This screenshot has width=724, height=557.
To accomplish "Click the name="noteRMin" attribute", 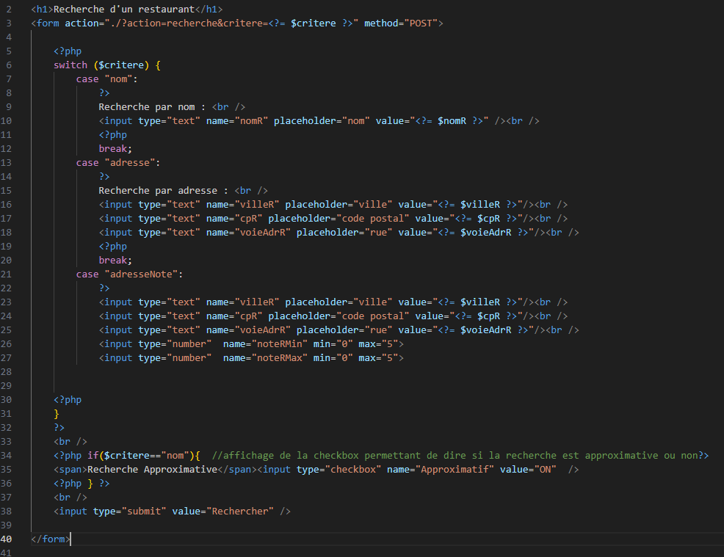I will 265,343.
